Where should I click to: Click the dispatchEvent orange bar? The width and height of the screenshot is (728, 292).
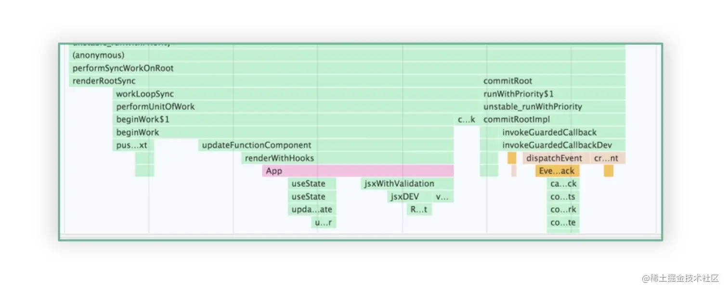(556, 158)
